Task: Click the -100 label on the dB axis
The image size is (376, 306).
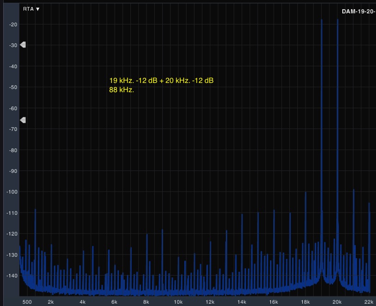Action: pos(12,192)
